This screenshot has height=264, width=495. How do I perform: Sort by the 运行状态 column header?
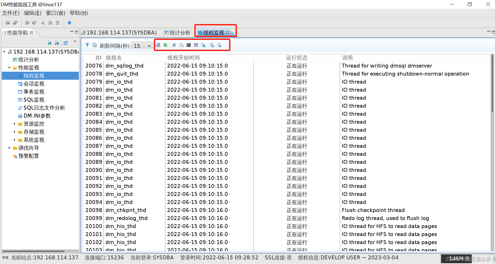click(296, 58)
